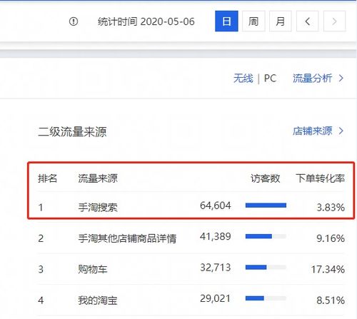Click the visitor bar for 我的淘宝
The width and height of the screenshot is (357, 319).
[x=266, y=298]
